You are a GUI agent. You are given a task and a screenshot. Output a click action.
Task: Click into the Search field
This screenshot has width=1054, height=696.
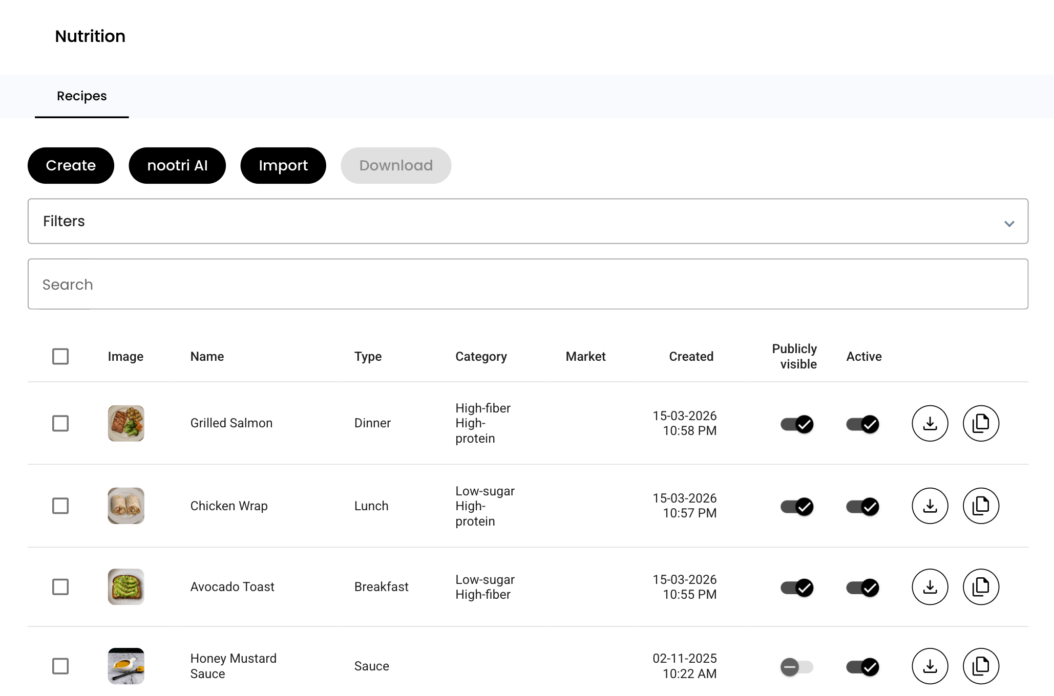tap(528, 284)
